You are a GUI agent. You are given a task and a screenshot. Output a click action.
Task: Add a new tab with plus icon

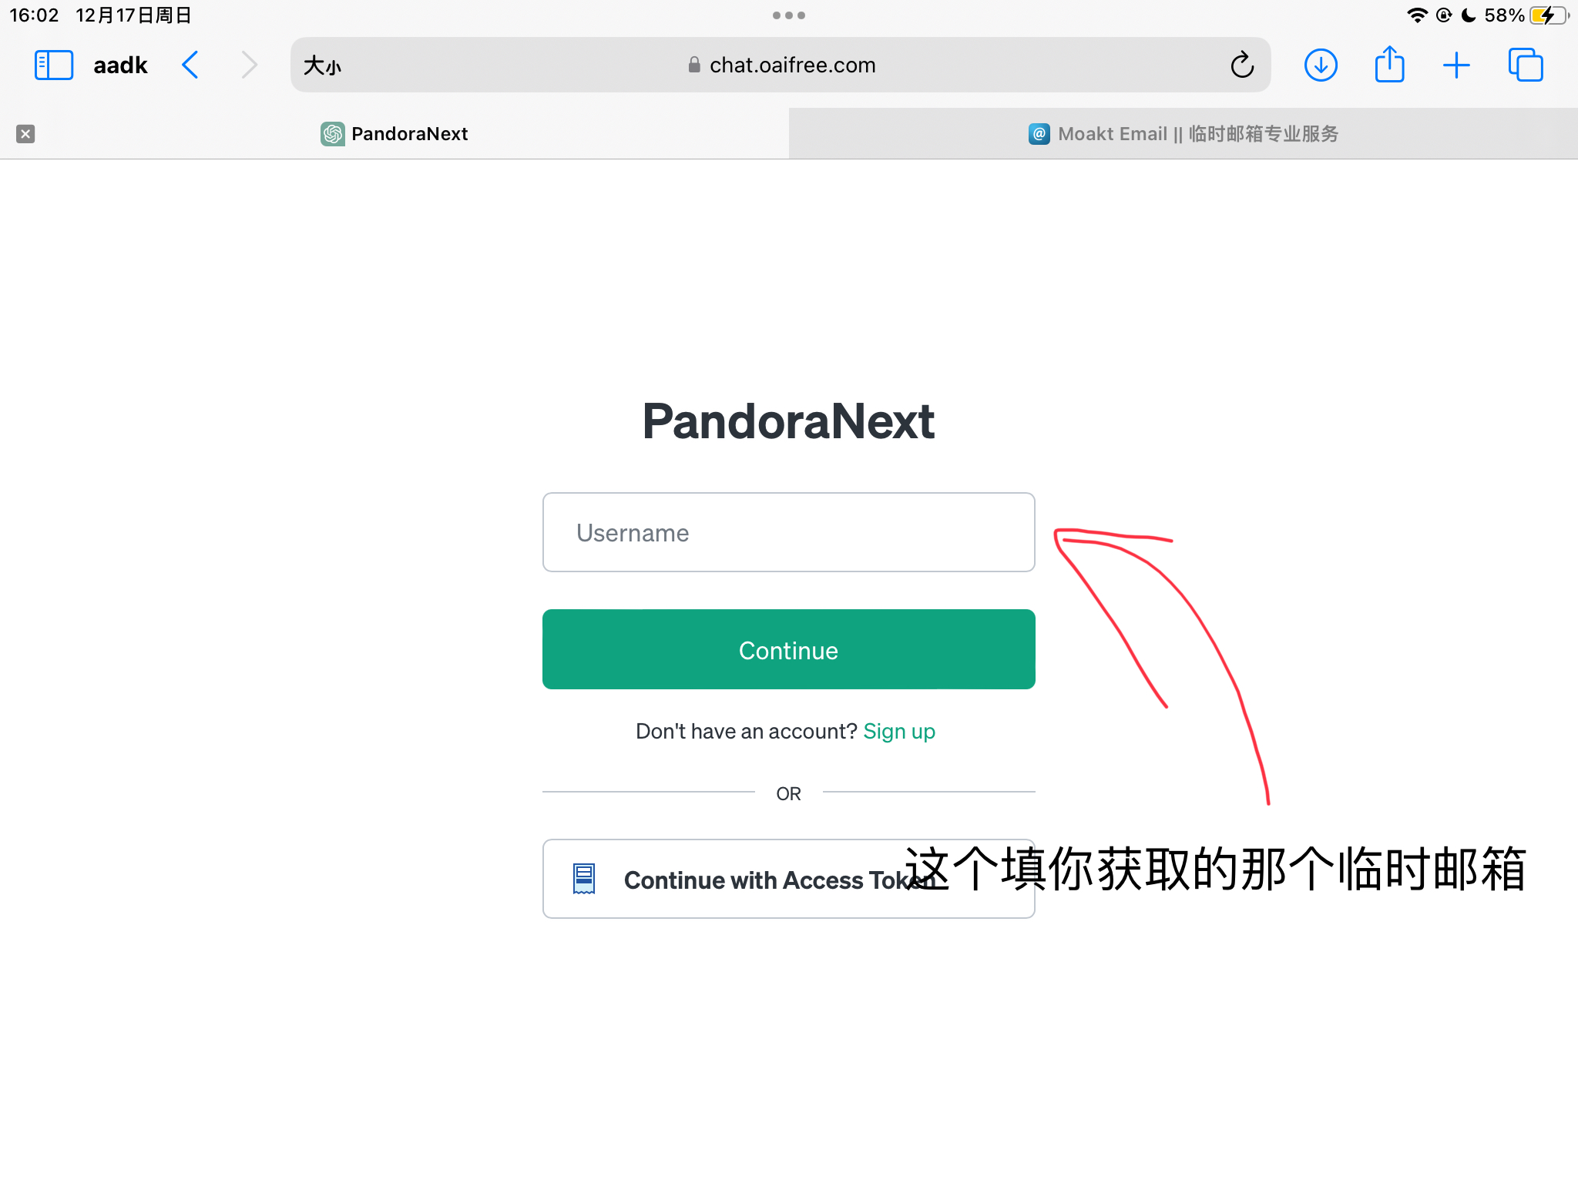click(x=1456, y=65)
